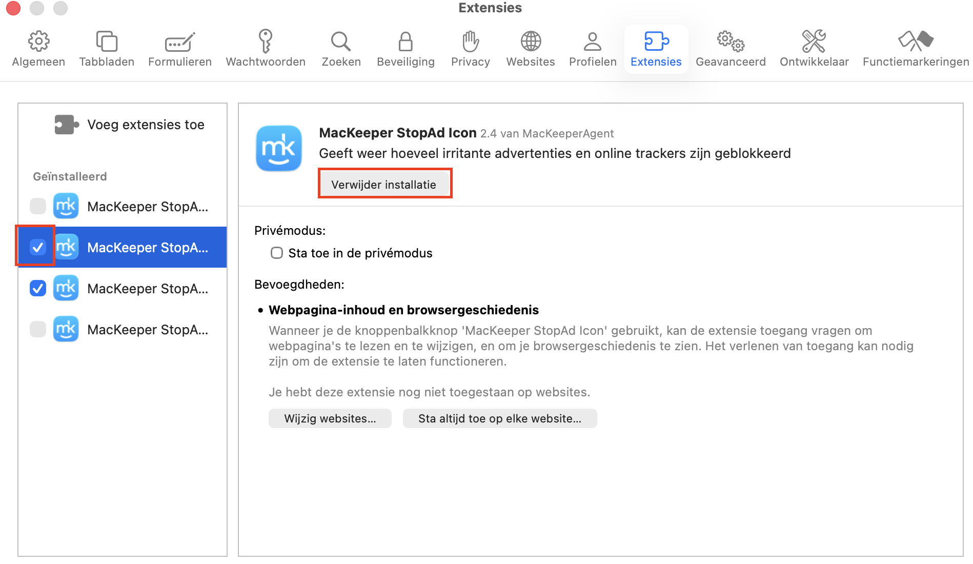Open Functiemarkeringen settings
This screenshot has height=564, width=973.
(916, 48)
